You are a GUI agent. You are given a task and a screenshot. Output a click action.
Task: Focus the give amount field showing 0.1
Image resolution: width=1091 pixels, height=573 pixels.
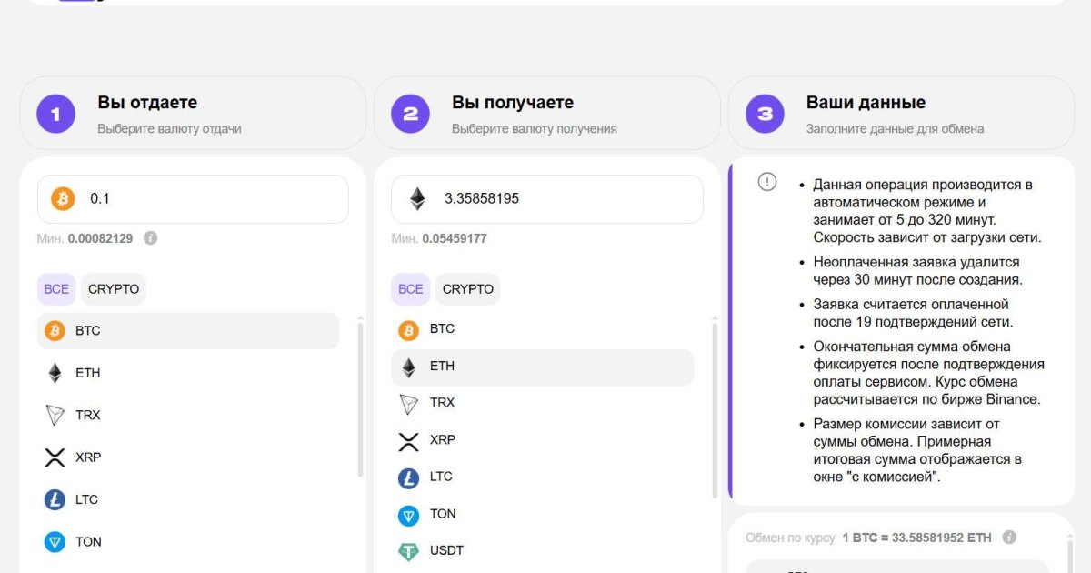pos(193,199)
